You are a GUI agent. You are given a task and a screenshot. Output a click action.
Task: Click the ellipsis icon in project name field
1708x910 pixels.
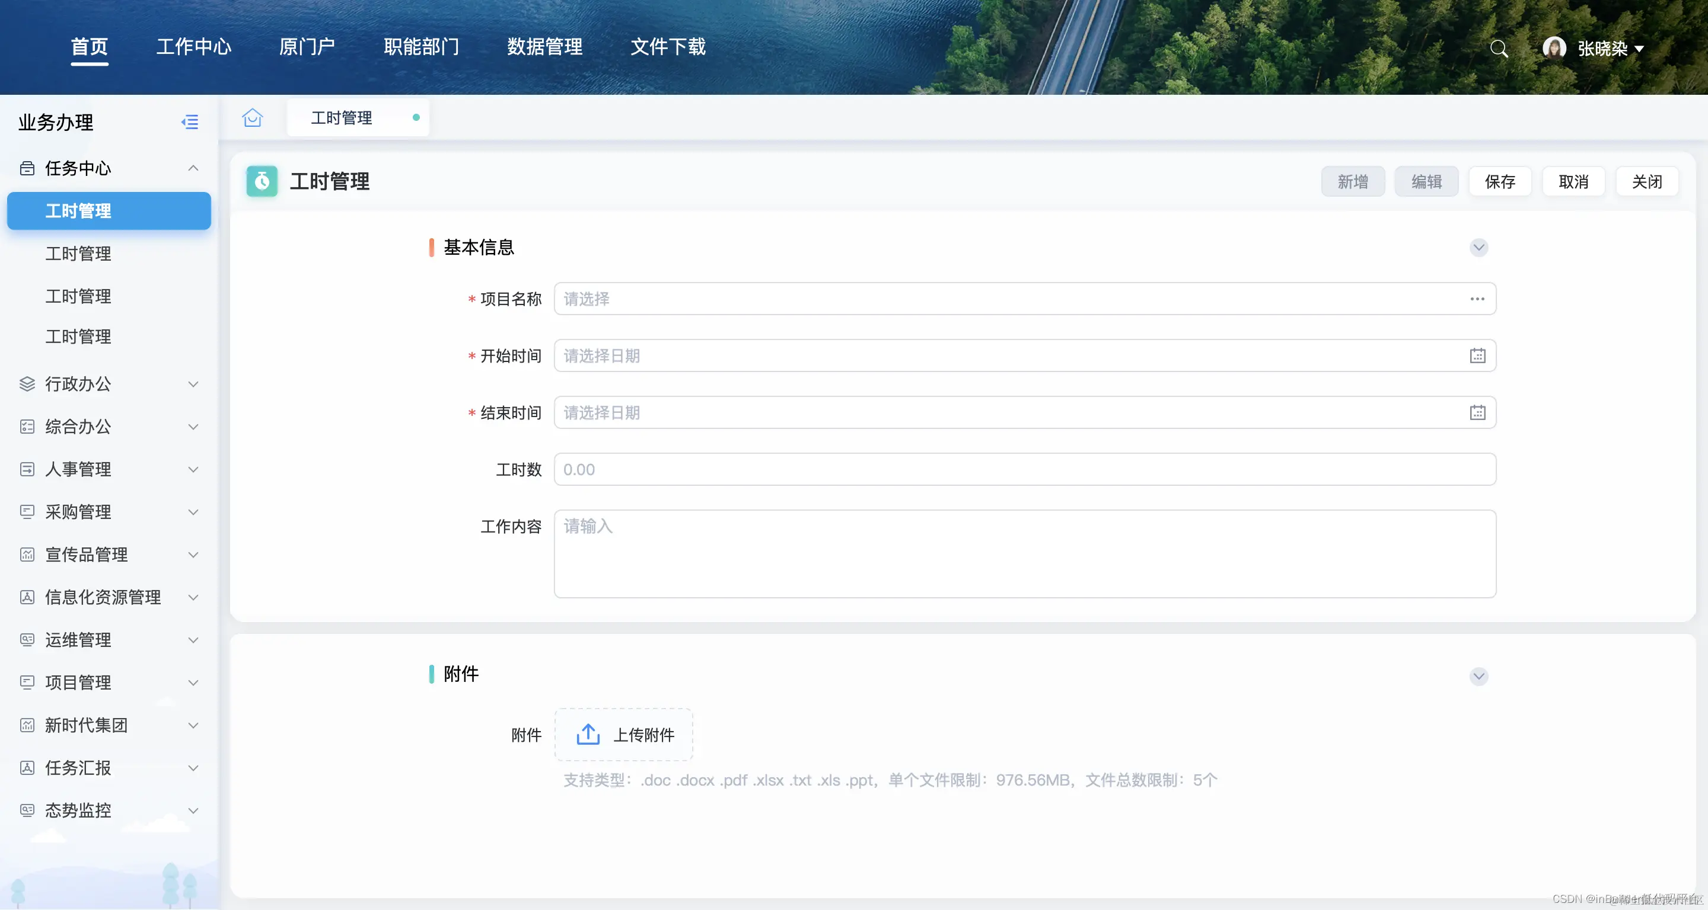(x=1477, y=299)
